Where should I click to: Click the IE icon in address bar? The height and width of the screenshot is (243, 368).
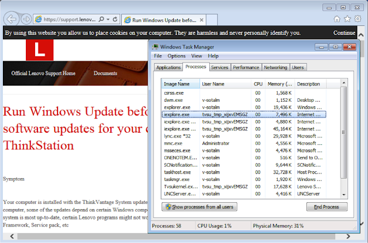click(39, 19)
